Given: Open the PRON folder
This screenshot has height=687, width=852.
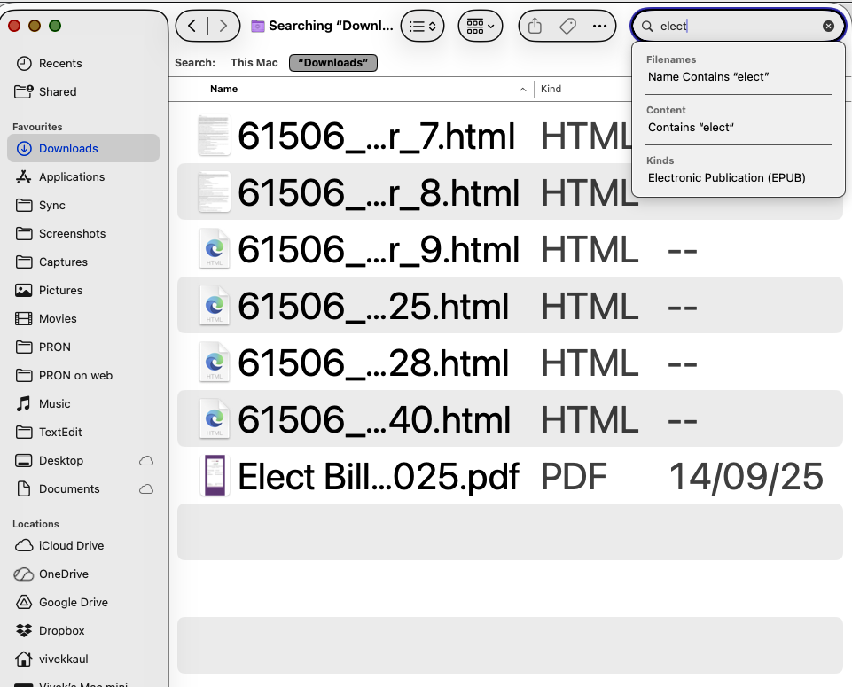Looking at the screenshot, I should [x=55, y=347].
